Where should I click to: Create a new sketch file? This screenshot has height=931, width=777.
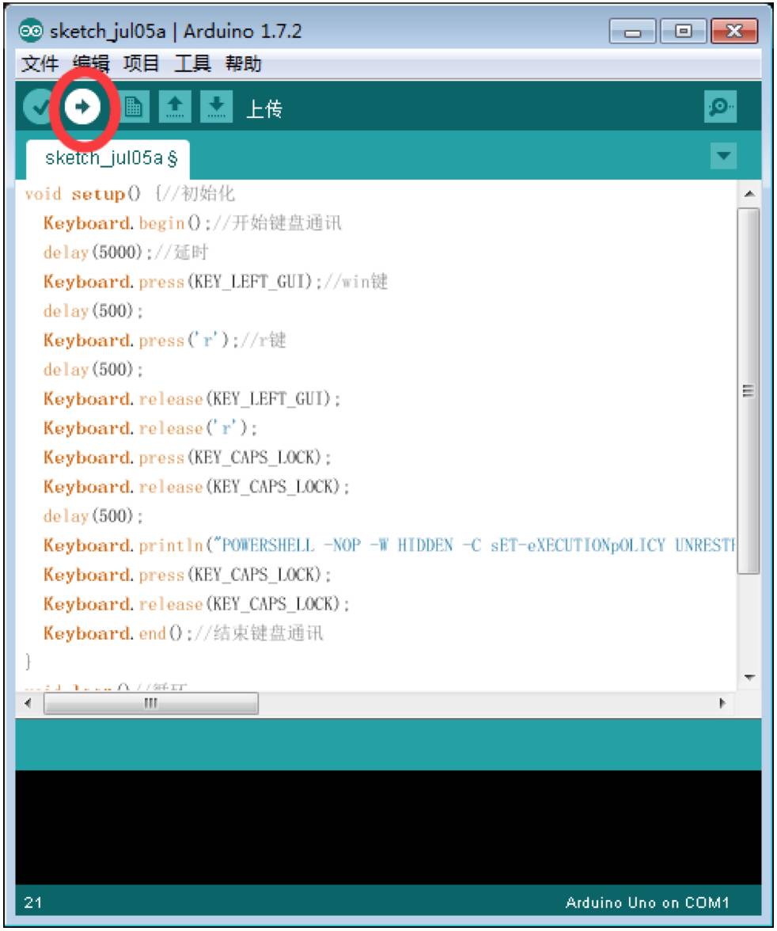[x=134, y=108]
